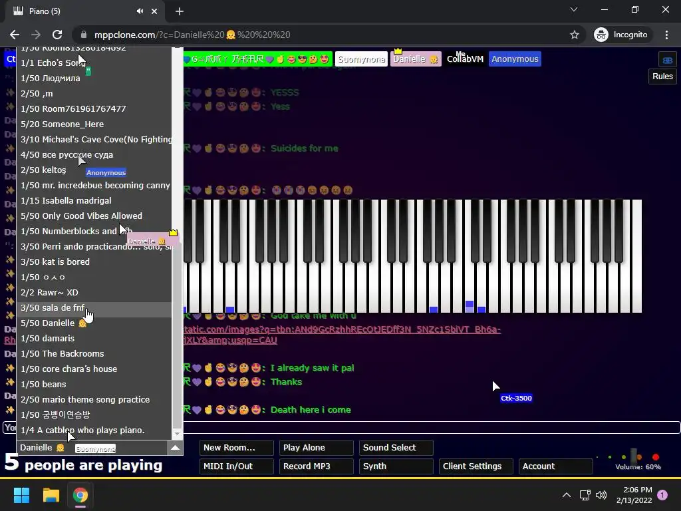Image resolution: width=681 pixels, height=511 pixels.
Task: Click the Suomynona participant name tag
Action: (361, 59)
